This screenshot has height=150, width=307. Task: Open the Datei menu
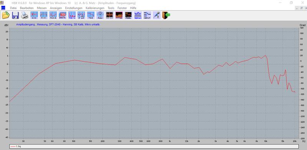(x=13, y=8)
